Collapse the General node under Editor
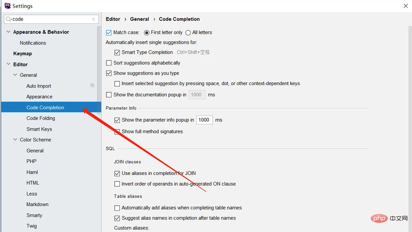 [x=15, y=76]
